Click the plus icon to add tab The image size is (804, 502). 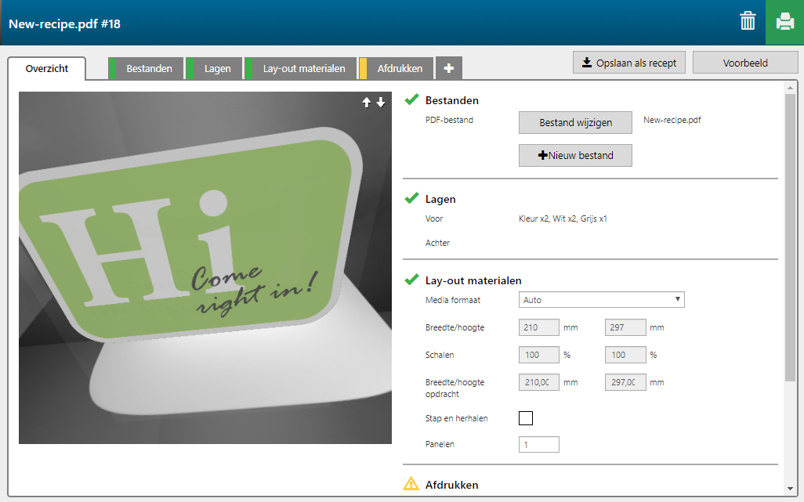pyautogui.click(x=448, y=69)
